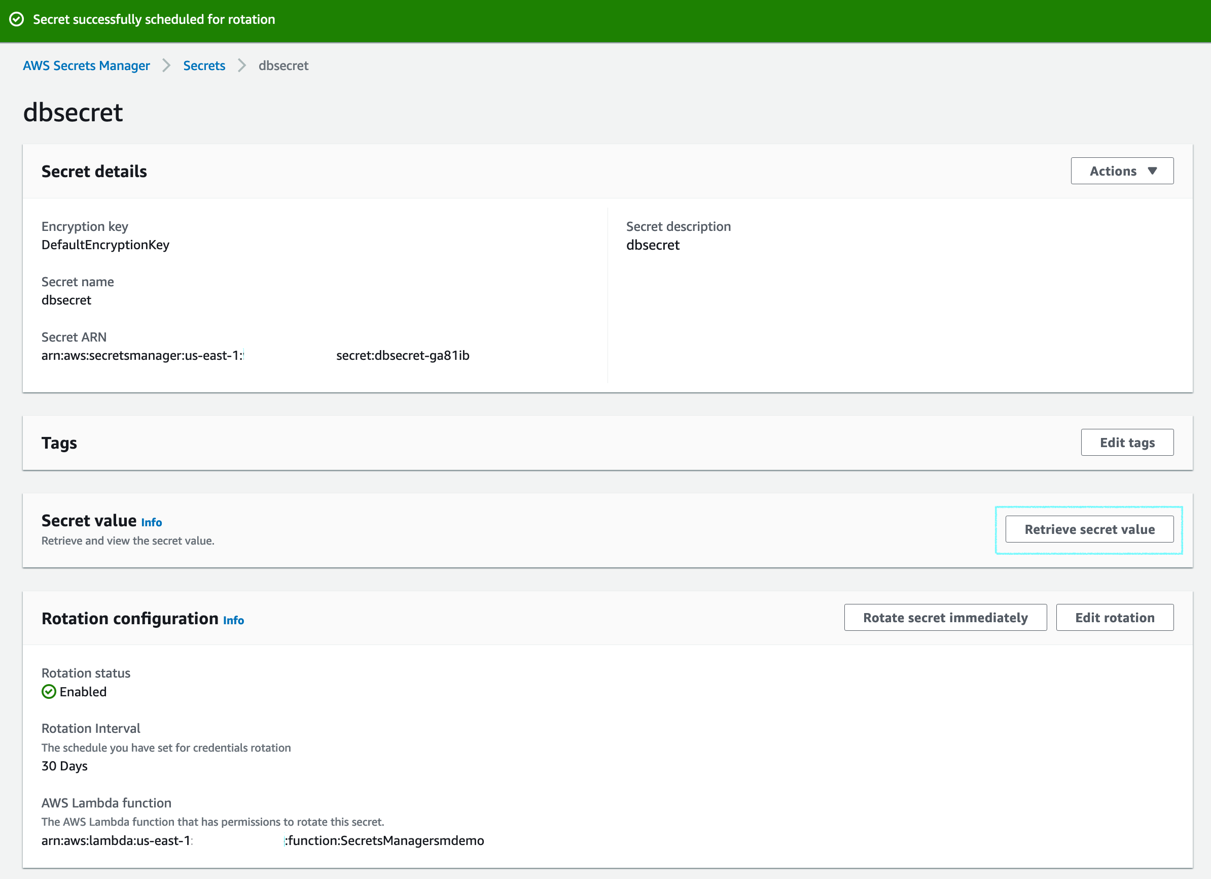This screenshot has width=1211, height=879.
Task: Select the Lambda ARN SecretsManagersmdemo text
Action: pyautogui.click(x=263, y=840)
